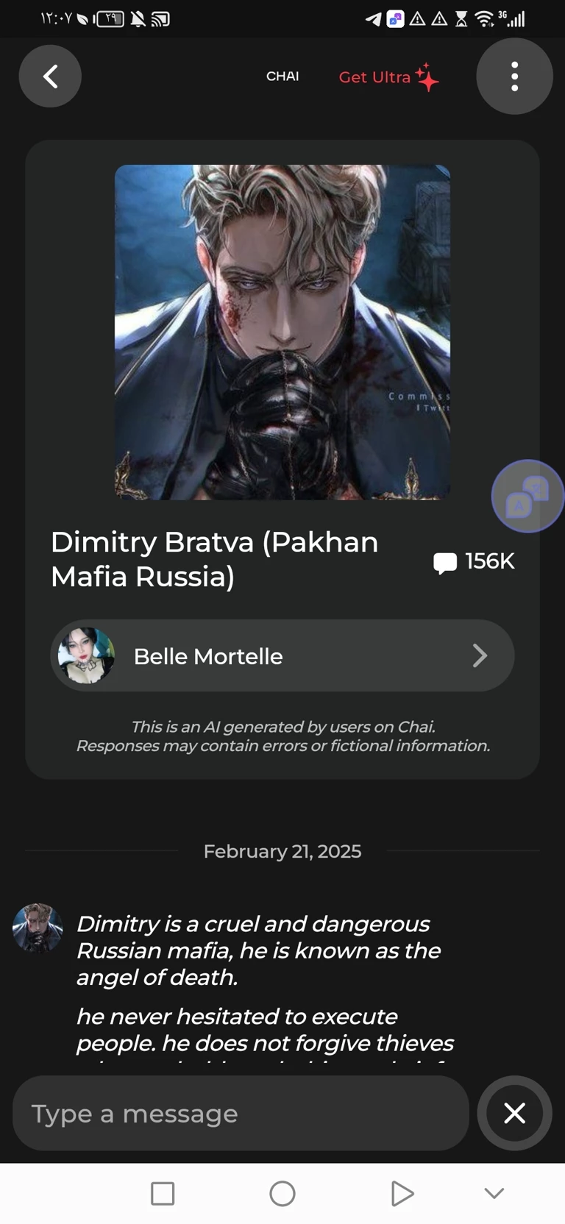Select the Dimitry Bratva character title
Viewport: 565px width, 1224px height.
point(214,559)
